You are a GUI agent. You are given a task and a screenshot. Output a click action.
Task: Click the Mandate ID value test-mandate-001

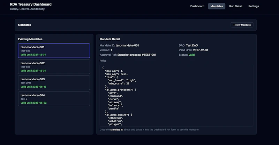127,46
